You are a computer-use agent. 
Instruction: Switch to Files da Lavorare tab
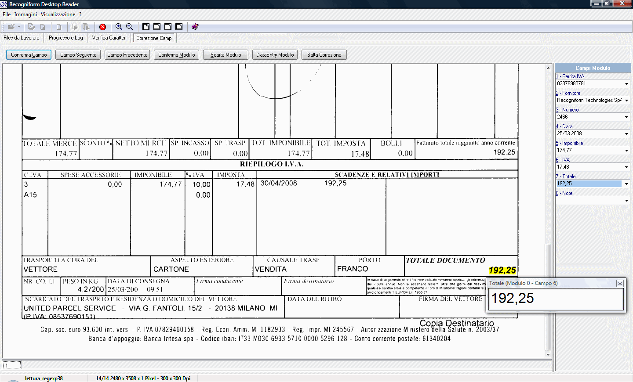22,38
